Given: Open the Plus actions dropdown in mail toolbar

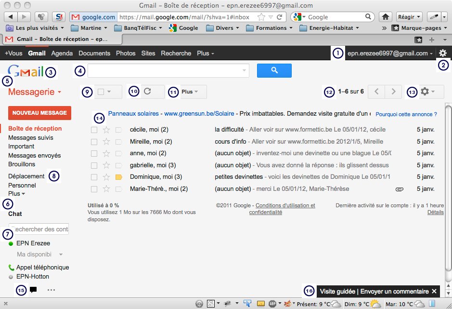Looking at the screenshot, I should (x=190, y=92).
